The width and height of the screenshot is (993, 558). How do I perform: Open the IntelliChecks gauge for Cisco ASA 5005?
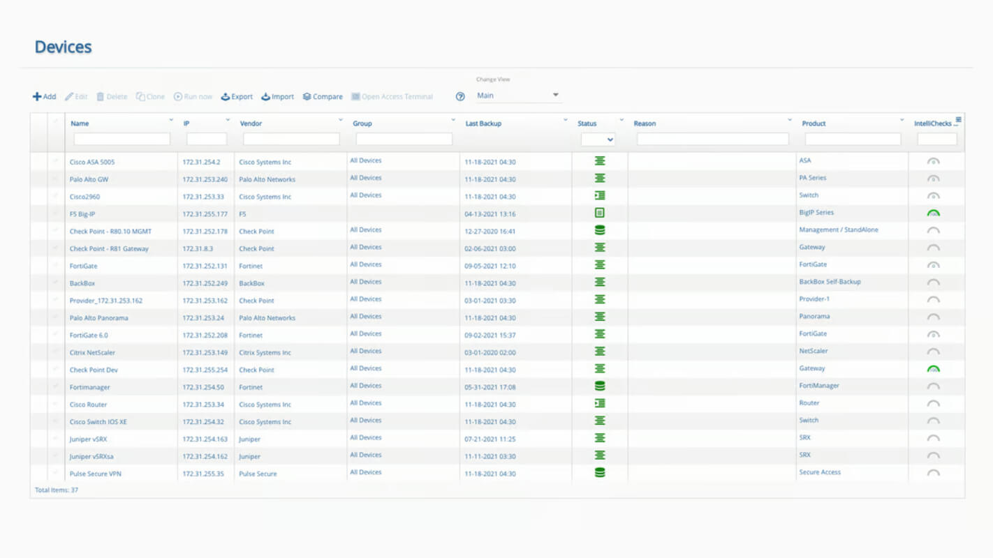click(933, 162)
